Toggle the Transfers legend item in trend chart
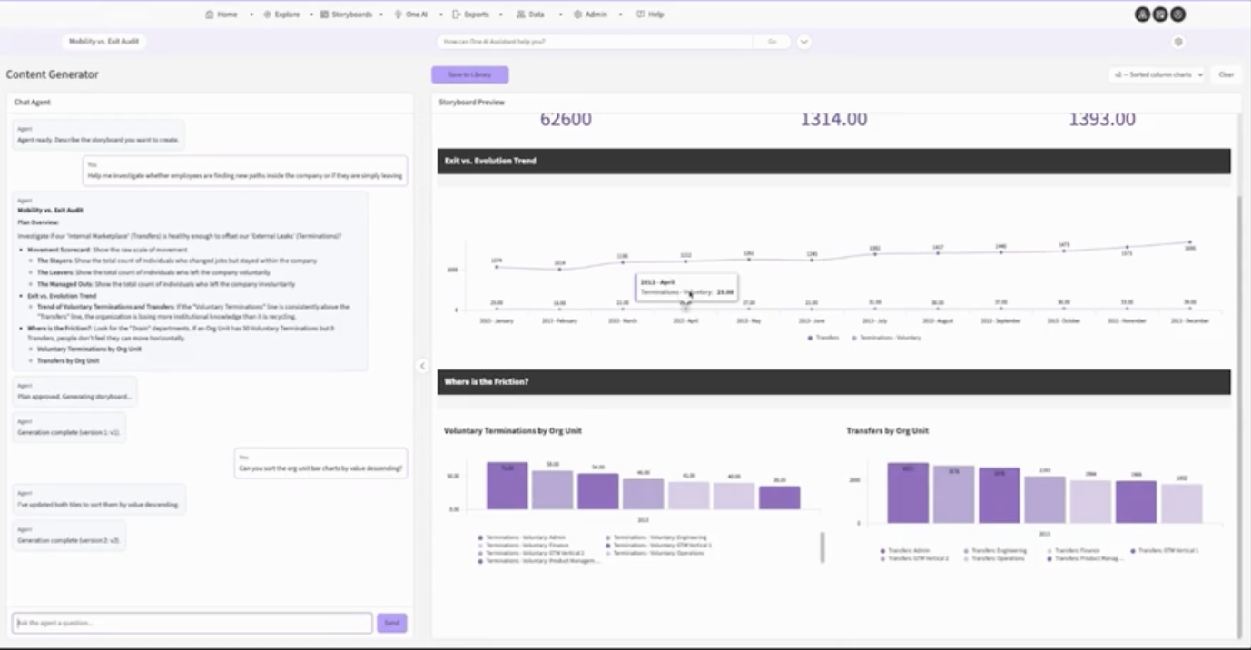The width and height of the screenshot is (1251, 650). click(x=823, y=338)
